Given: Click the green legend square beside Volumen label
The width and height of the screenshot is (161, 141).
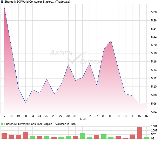Looking at the screenshot, I should click(x=2, y=124).
